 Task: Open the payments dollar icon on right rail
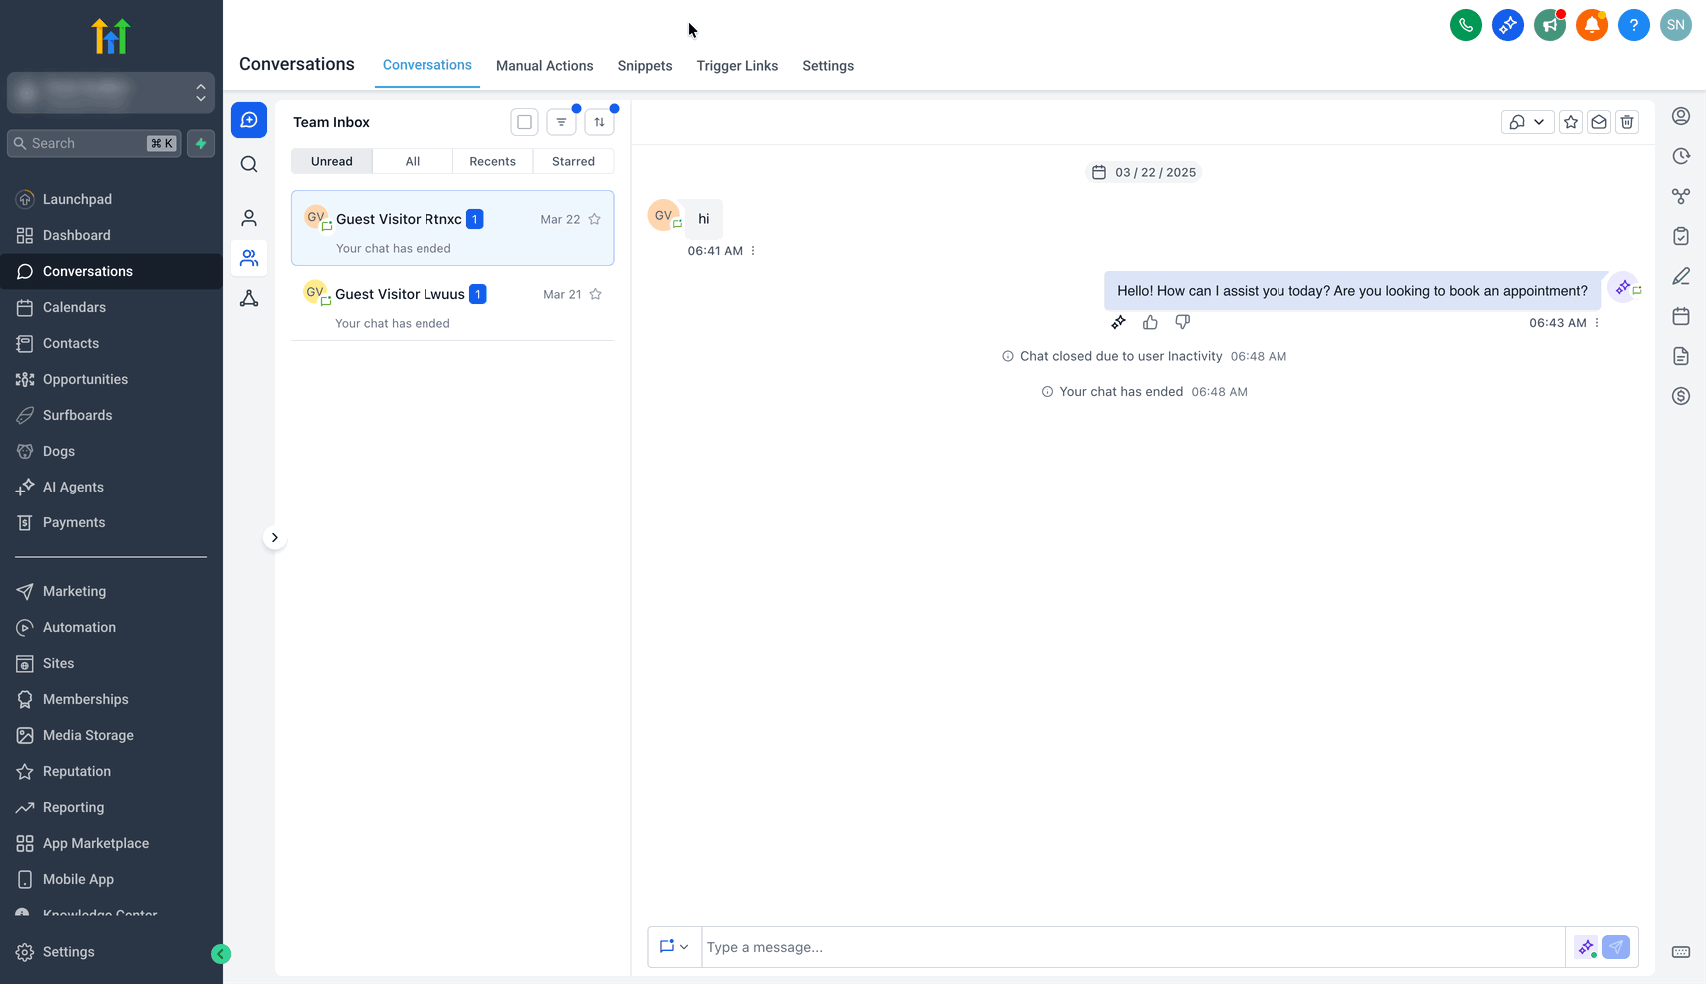point(1681,396)
